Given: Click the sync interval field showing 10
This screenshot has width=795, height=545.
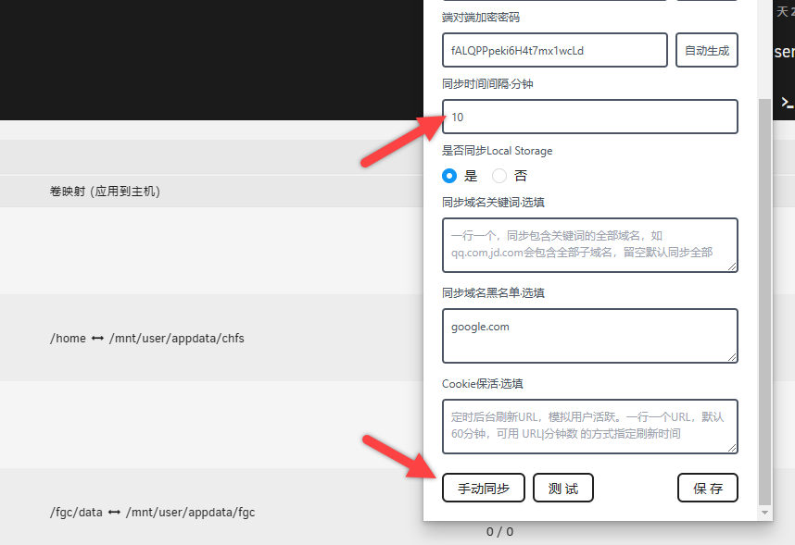Looking at the screenshot, I should [x=589, y=117].
